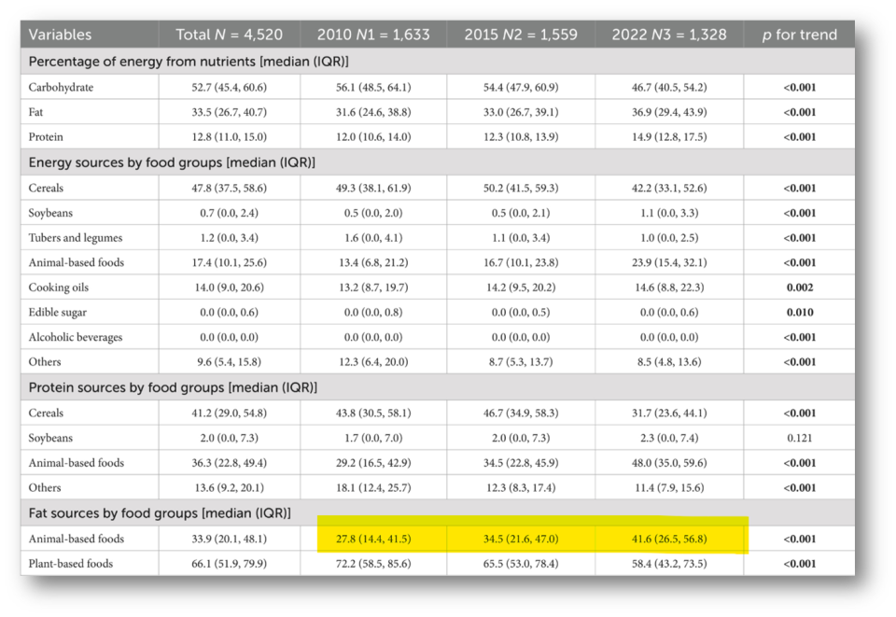
Task: Select the Carbohydrate row label
Action: [x=62, y=88]
